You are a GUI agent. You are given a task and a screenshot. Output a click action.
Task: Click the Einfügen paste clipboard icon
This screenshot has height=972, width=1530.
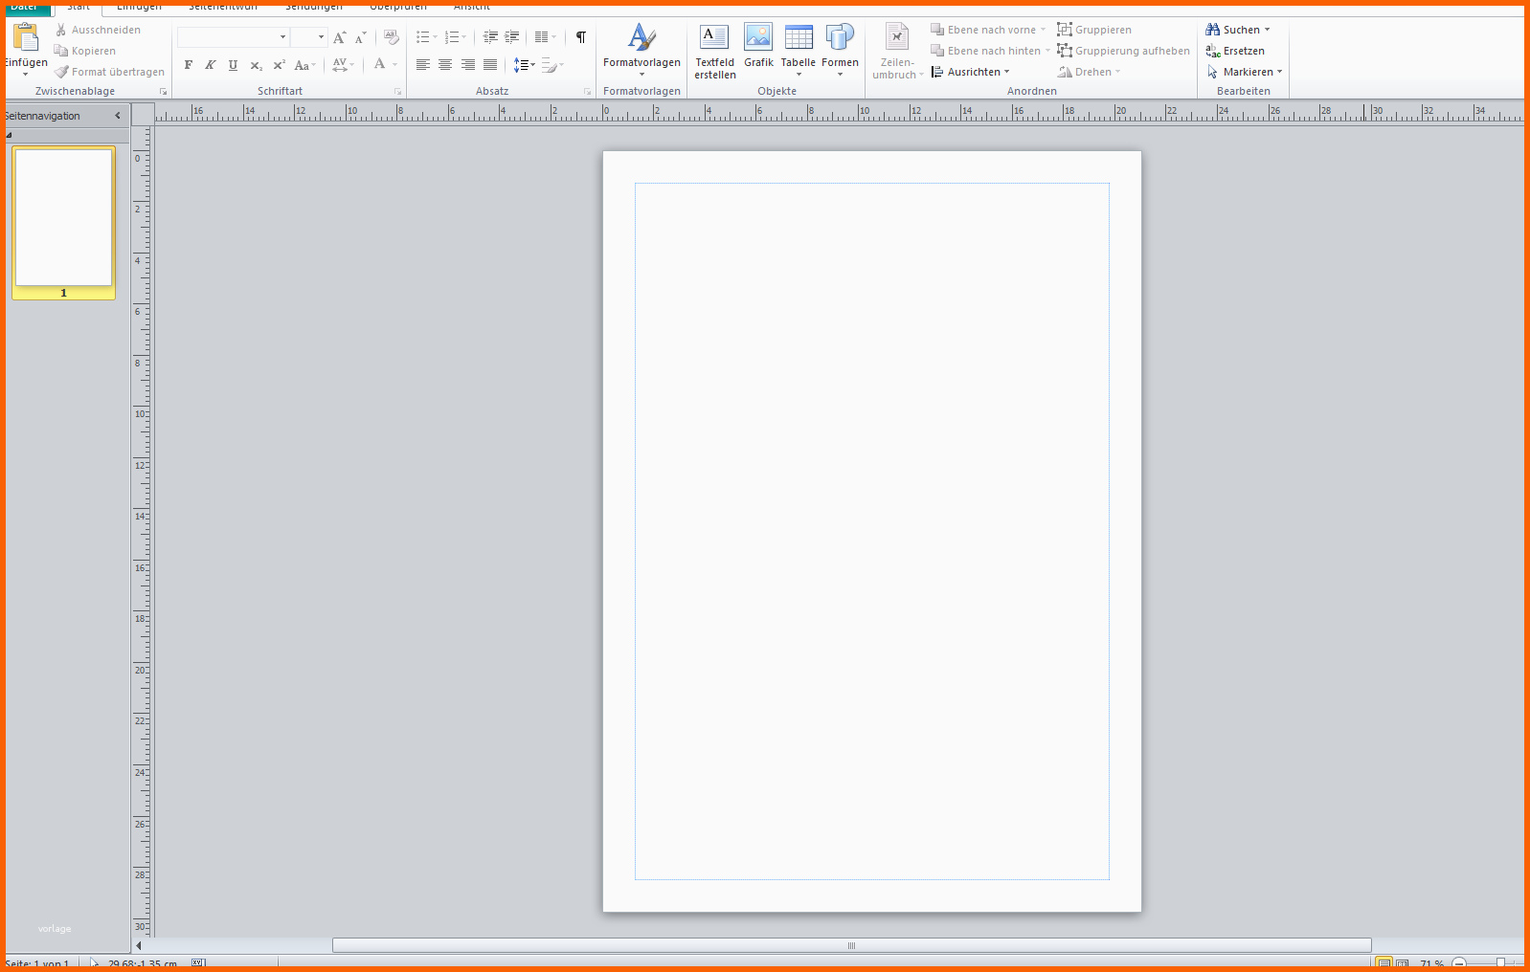[27, 37]
